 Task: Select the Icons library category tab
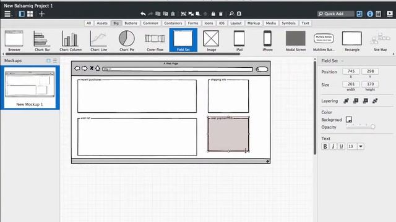coord(209,23)
